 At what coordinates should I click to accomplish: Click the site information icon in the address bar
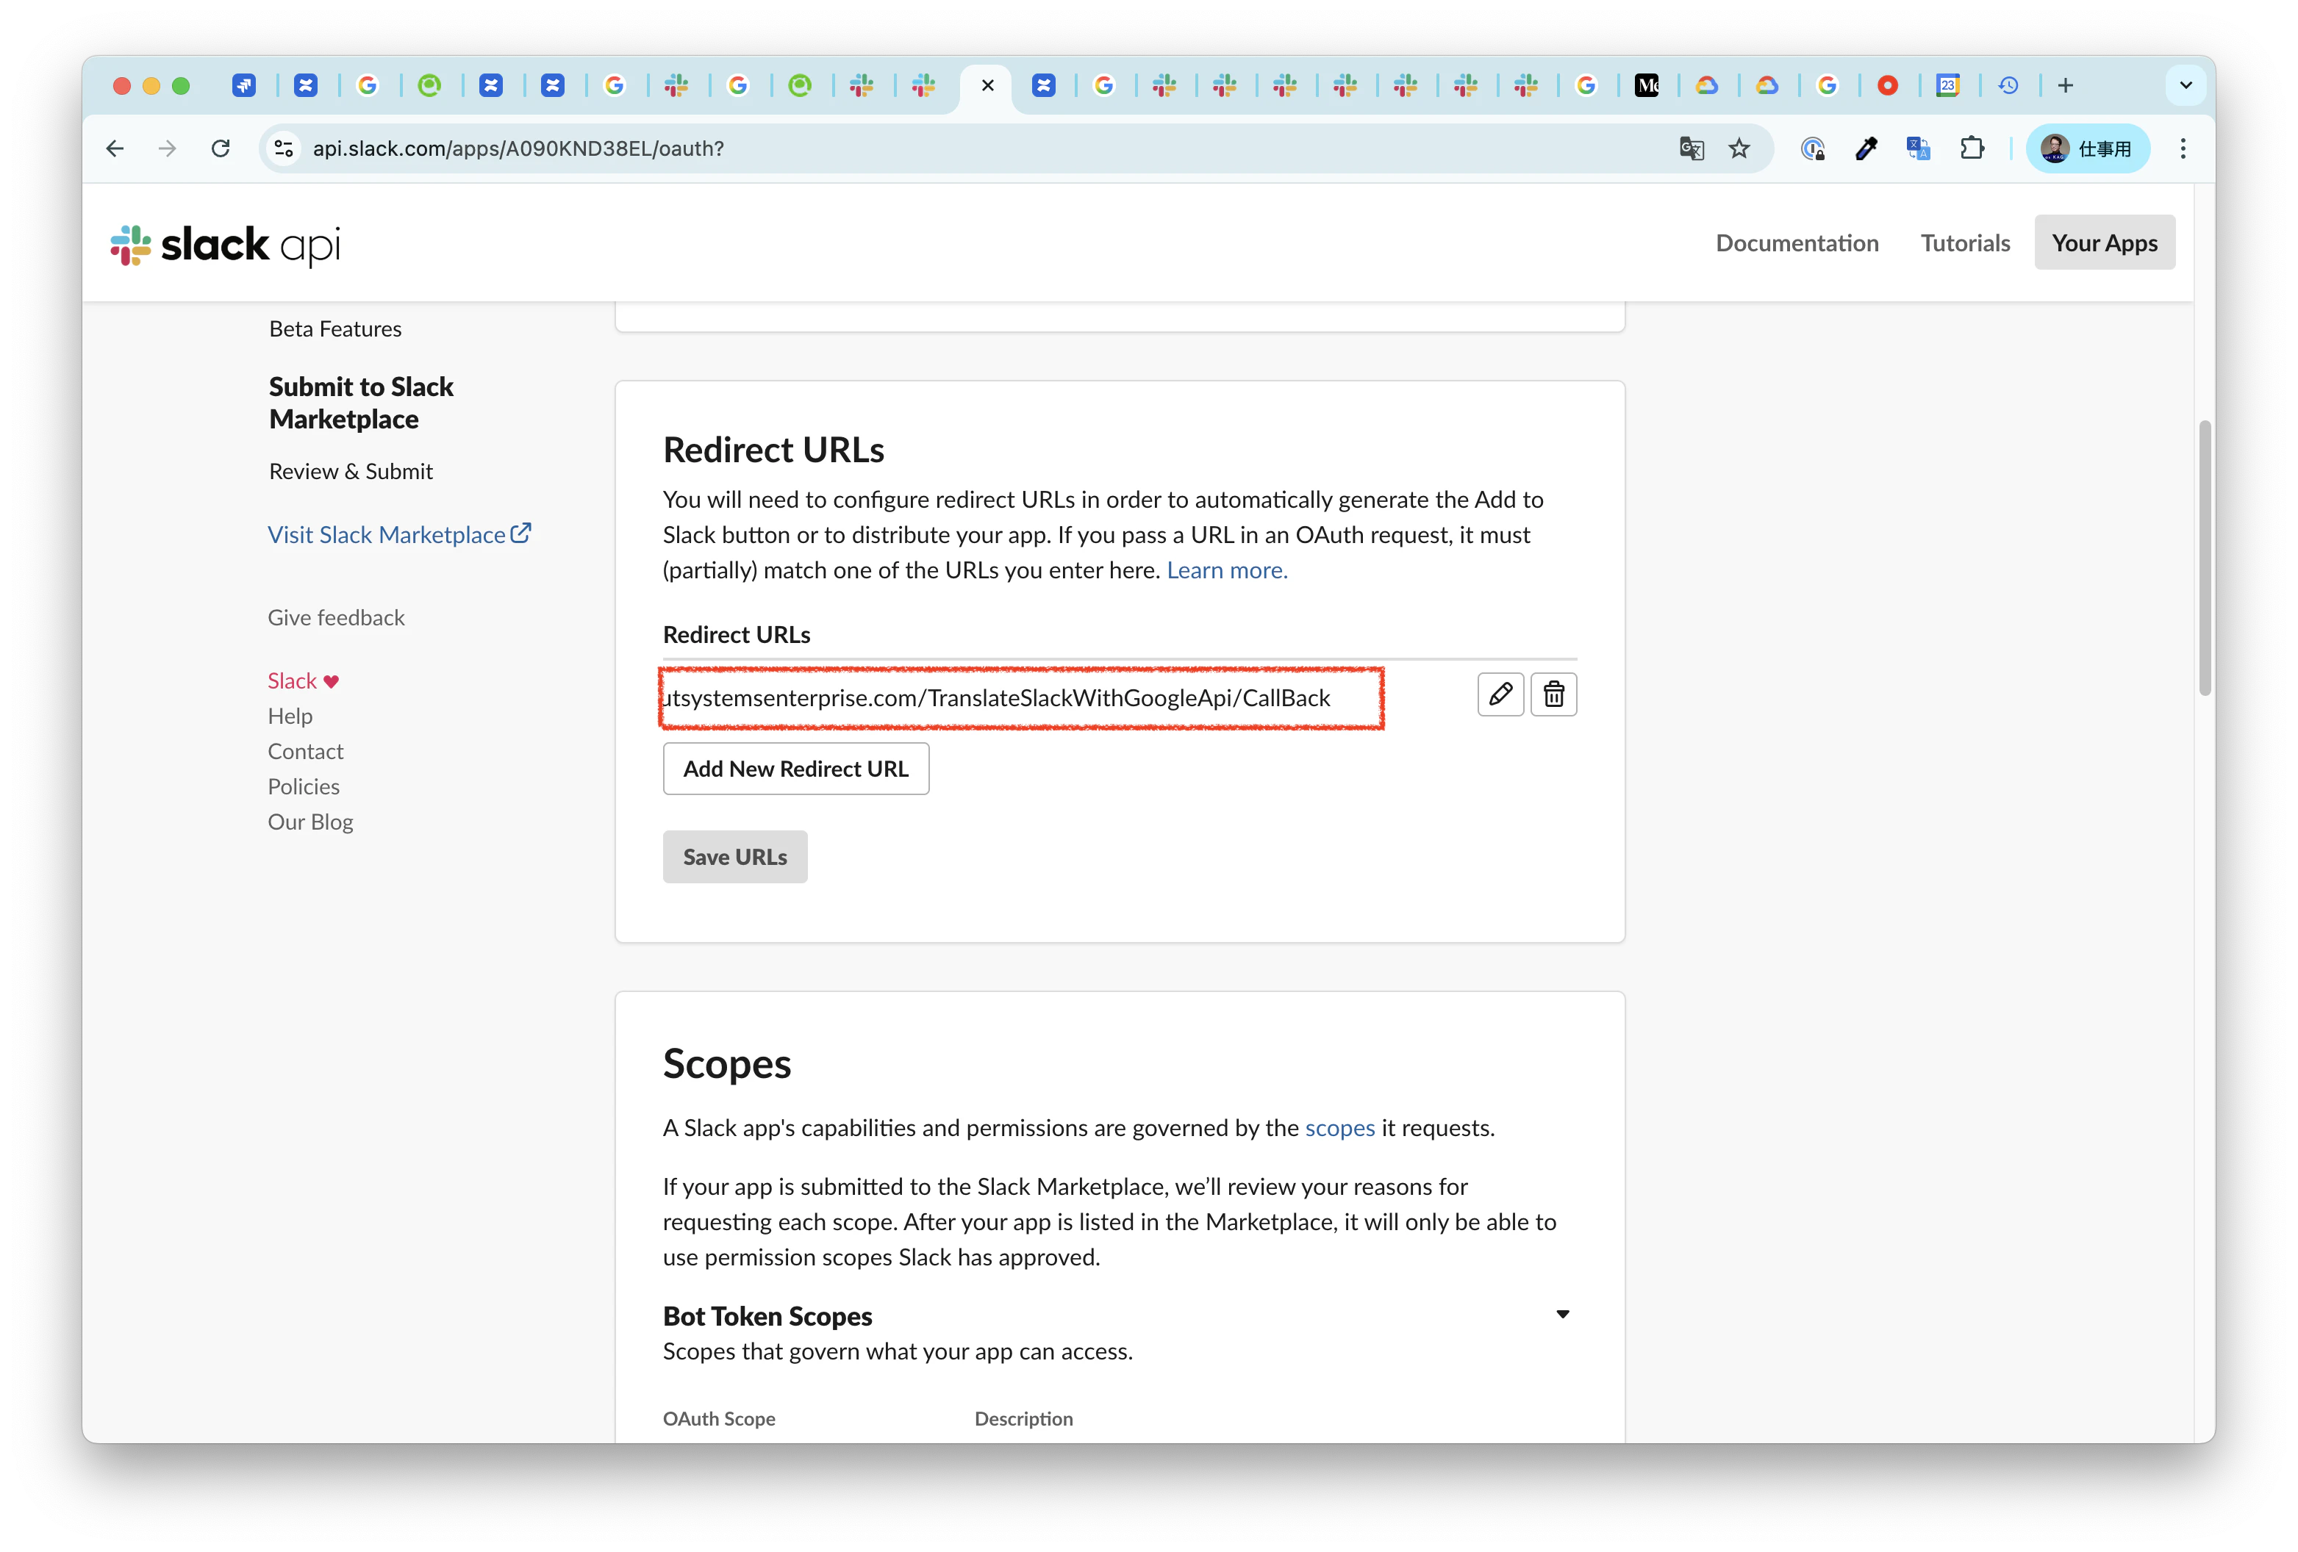click(x=284, y=148)
